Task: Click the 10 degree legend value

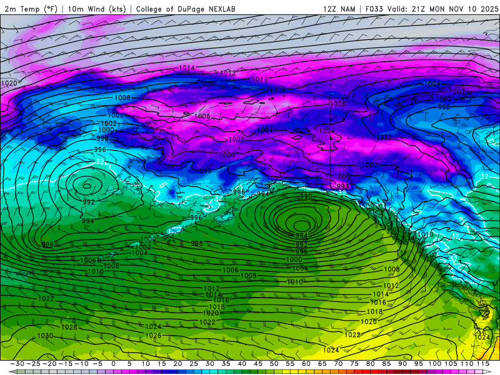Action: tap(146, 364)
